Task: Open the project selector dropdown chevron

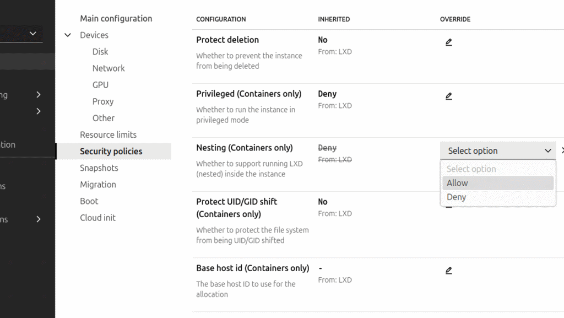Action: click(33, 34)
